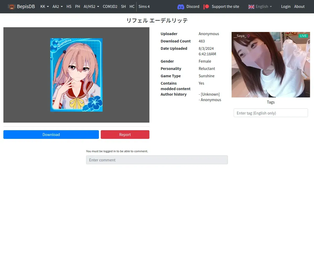This screenshot has height=262, width=314.
Task: Click the Discord logo icon
Action: [181, 7]
